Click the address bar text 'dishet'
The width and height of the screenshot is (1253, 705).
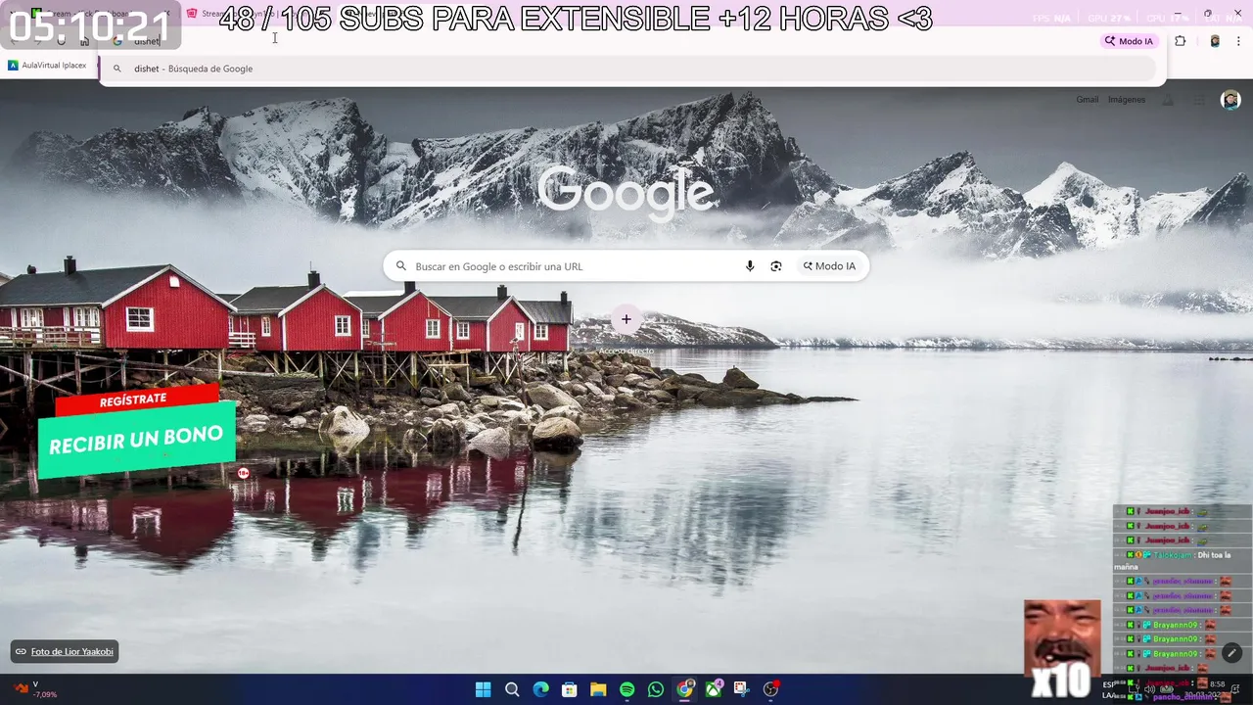[x=147, y=41]
